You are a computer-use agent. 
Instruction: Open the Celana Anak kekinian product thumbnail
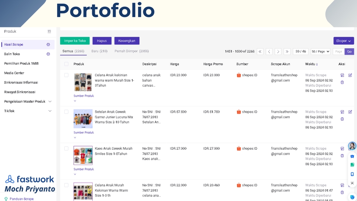83,82
